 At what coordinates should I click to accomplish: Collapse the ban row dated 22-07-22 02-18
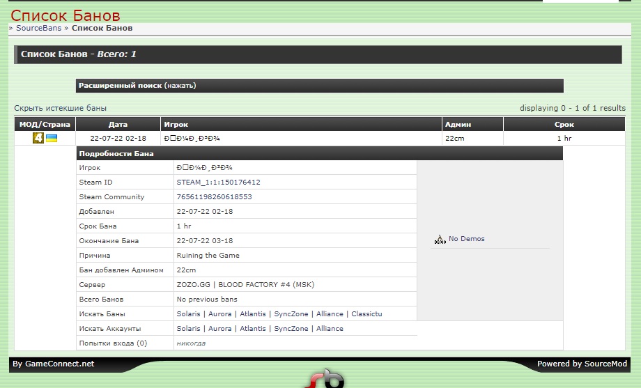tap(118, 139)
